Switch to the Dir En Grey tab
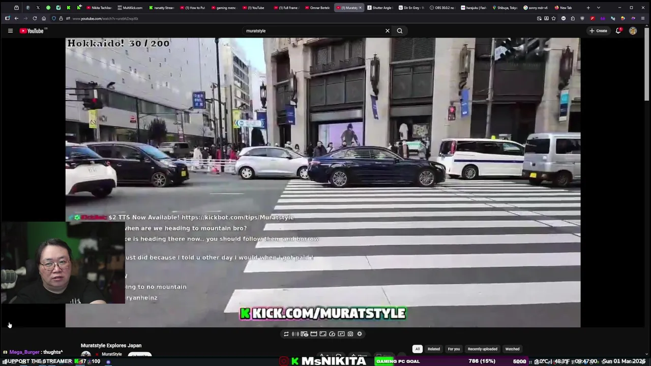The width and height of the screenshot is (651, 366). 411,8
